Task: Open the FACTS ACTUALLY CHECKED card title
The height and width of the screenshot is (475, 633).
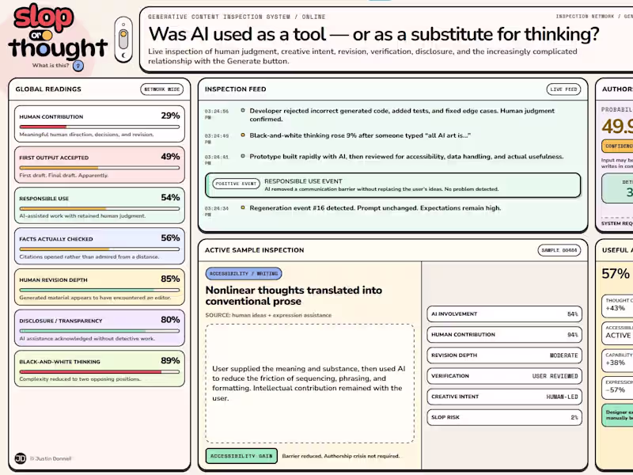Action: [x=56, y=239]
